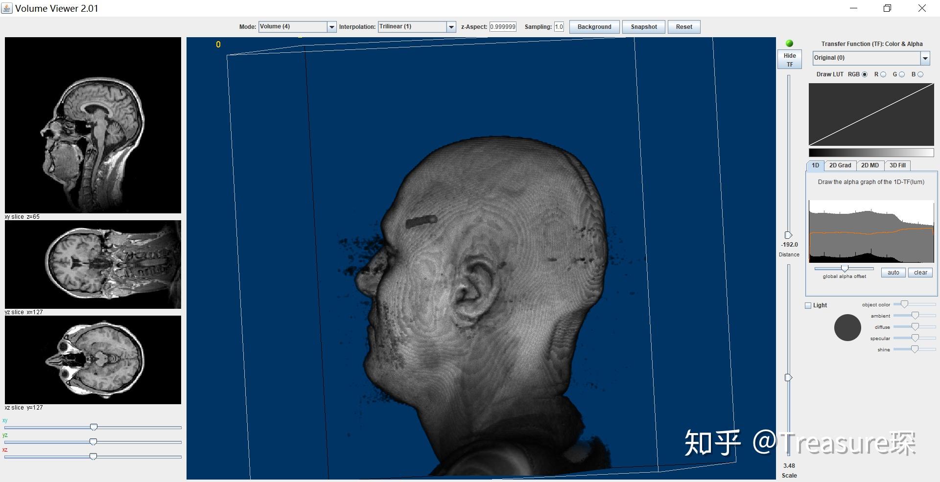The height and width of the screenshot is (482, 940).
Task: Click the Sampling input field
Action: (559, 26)
